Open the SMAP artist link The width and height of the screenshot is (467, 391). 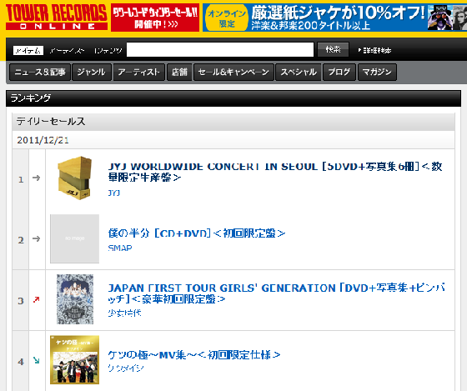pyautogui.click(x=120, y=248)
